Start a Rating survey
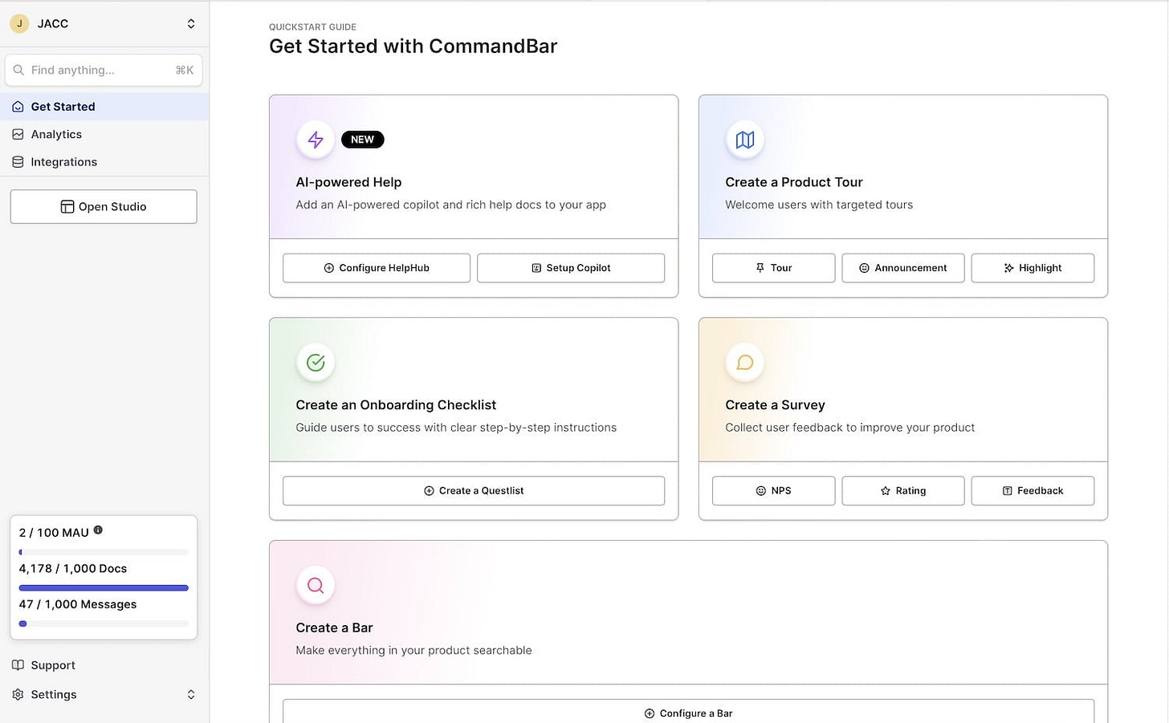 tap(903, 491)
